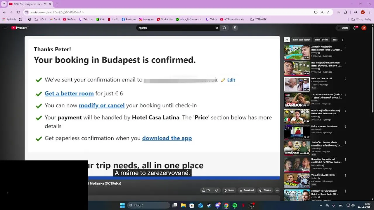
Task: Open the tab search dropdown arrow
Action: (x=4, y=4)
